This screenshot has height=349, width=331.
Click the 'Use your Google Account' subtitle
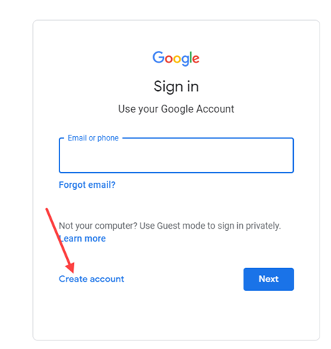tap(176, 109)
